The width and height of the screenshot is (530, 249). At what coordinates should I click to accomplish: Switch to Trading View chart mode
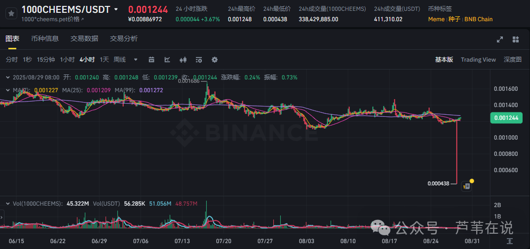click(478, 60)
